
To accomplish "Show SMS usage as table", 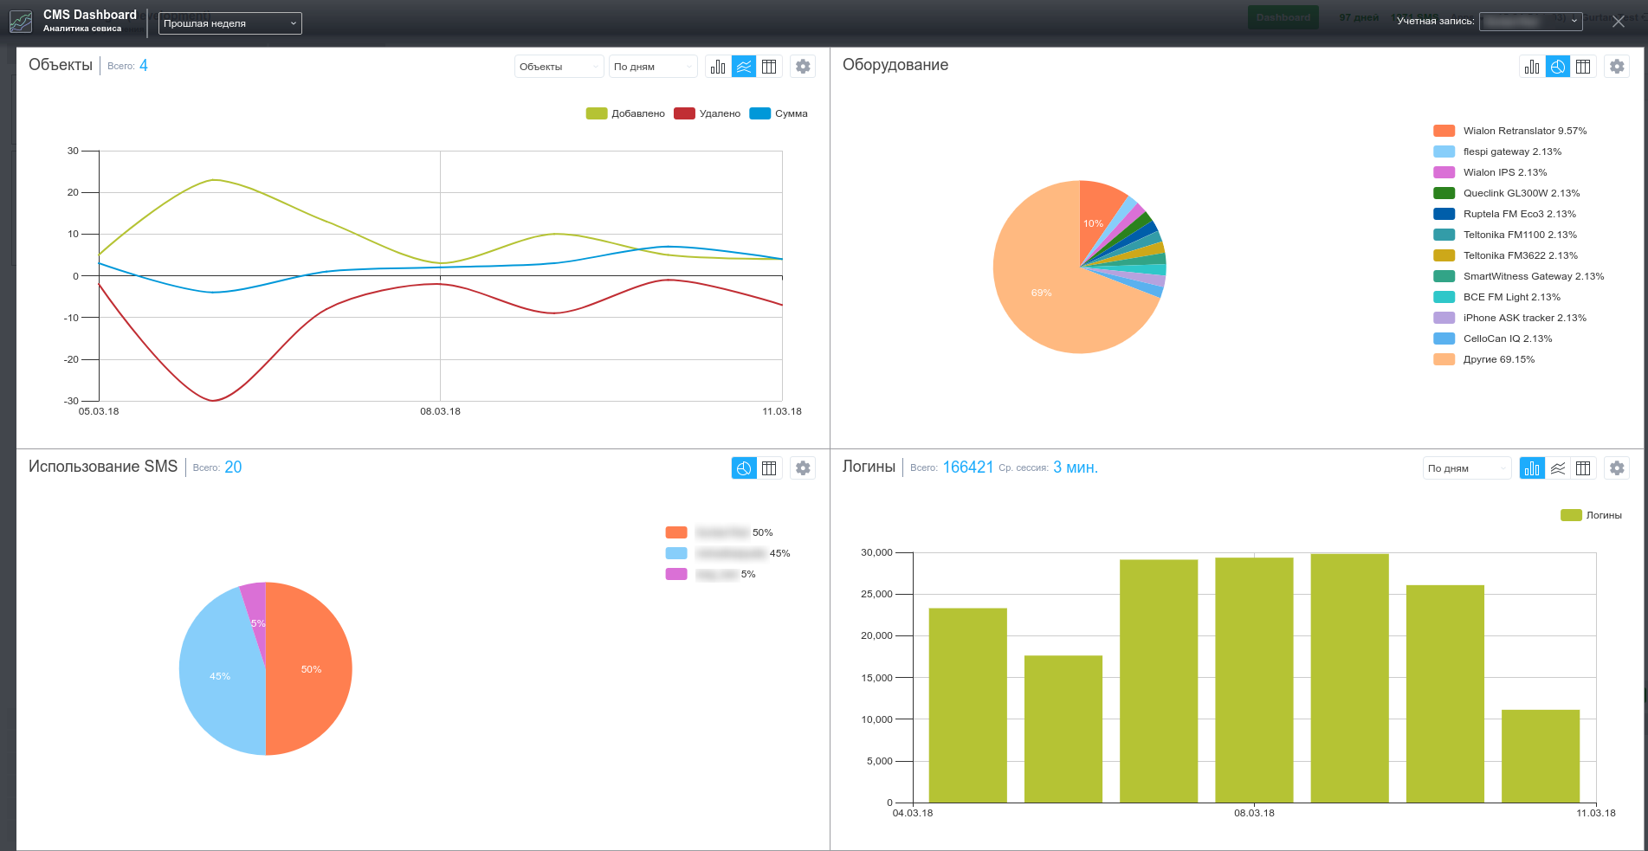I will click(769, 468).
